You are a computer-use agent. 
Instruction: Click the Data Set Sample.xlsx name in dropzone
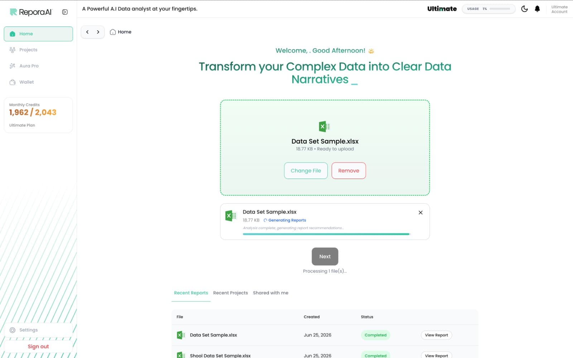pos(325,141)
